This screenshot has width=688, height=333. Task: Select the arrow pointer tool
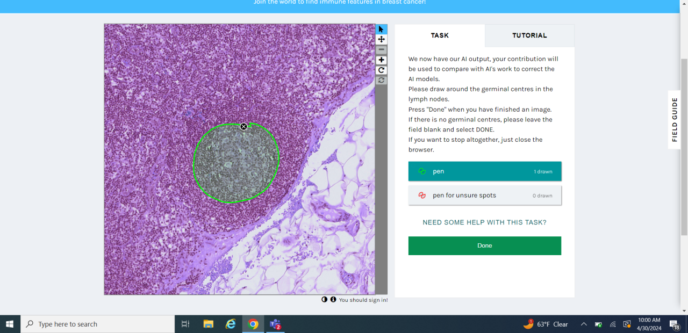tap(381, 29)
